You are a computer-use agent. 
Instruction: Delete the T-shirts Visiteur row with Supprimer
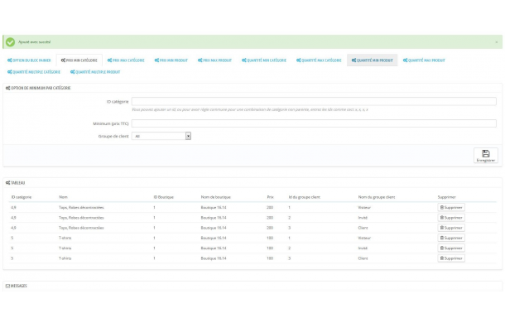click(x=451, y=238)
